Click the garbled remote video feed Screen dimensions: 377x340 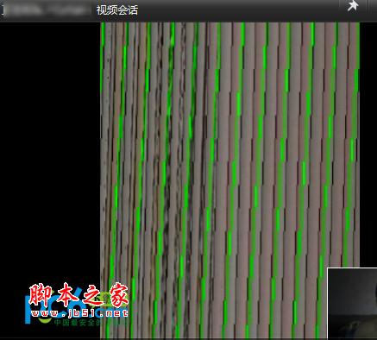tap(229, 180)
